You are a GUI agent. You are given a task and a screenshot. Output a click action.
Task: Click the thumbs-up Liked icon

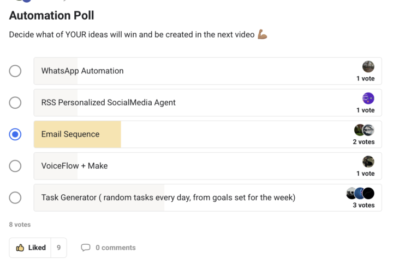[20, 247]
